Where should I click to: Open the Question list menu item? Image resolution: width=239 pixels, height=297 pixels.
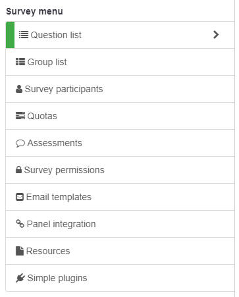pos(120,35)
